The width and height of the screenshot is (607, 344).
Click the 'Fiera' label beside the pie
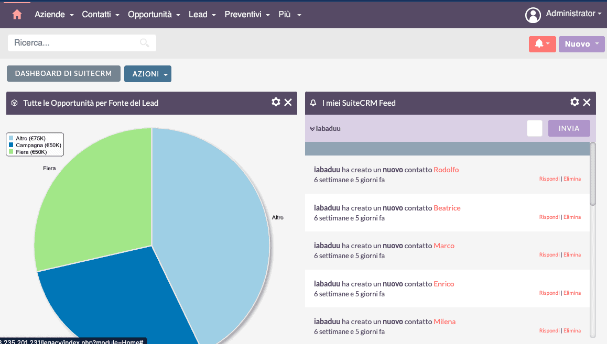click(49, 168)
